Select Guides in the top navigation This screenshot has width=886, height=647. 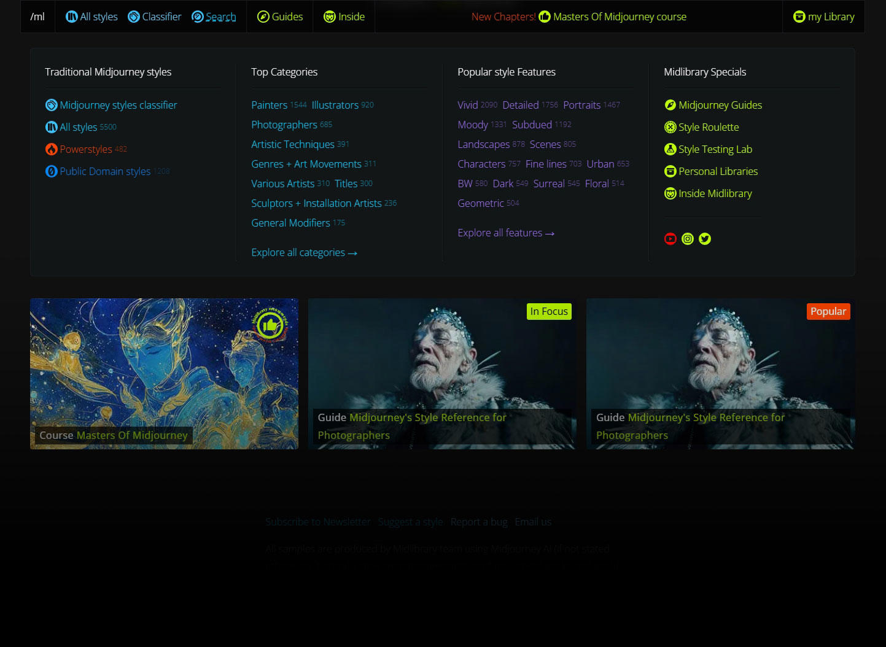280,17
